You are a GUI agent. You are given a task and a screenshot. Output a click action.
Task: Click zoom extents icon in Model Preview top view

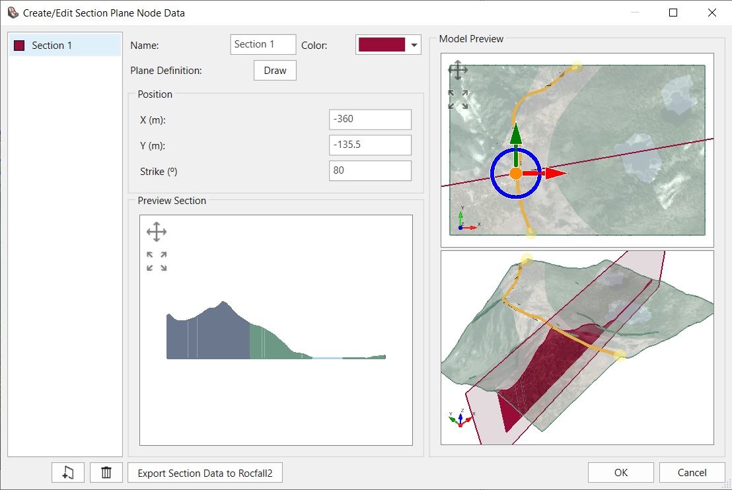pos(458,100)
